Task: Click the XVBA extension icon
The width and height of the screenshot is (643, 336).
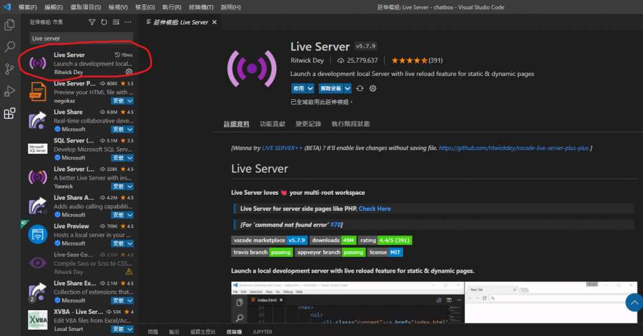Action: click(38, 320)
